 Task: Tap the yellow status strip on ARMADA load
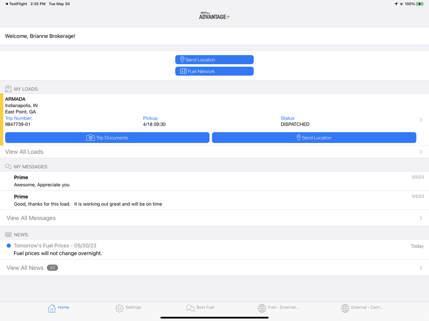coord(2,119)
